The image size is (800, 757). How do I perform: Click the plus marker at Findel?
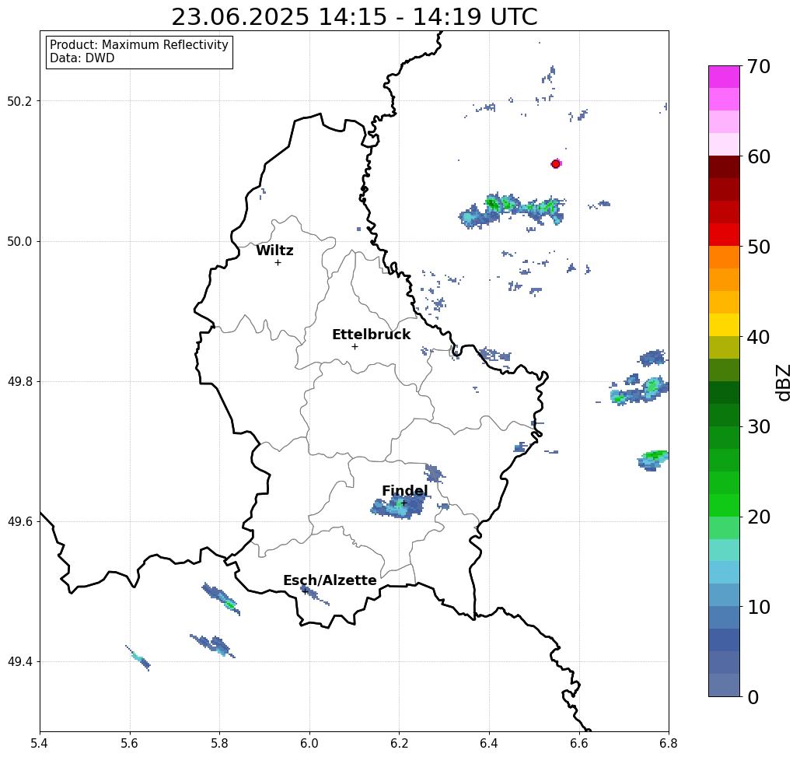pos(403,503)
